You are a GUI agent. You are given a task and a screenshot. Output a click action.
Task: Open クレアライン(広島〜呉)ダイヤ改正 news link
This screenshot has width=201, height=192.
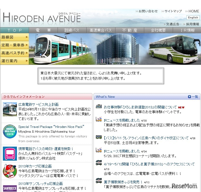tap(146, 138)
